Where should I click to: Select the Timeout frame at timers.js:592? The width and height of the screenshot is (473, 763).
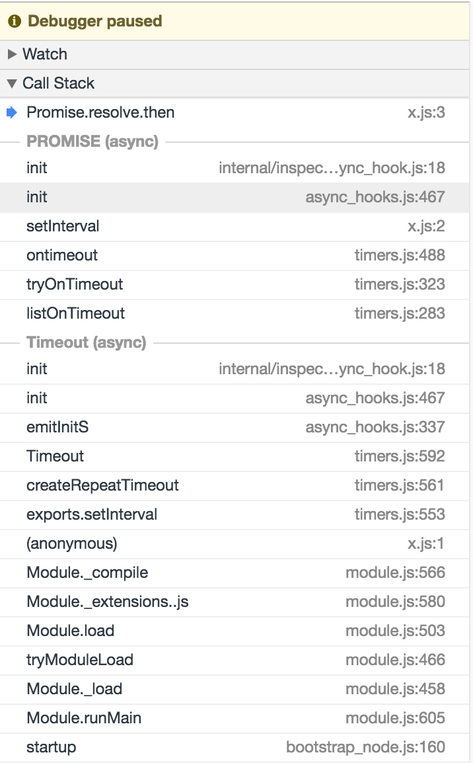[235, 456]
